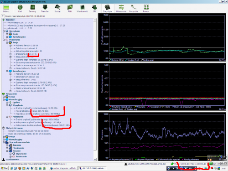Open Ustawienia preferences icon

(121, 8)
